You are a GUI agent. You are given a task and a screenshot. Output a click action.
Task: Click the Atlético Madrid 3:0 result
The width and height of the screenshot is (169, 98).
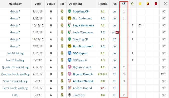pyautogui.click(x=103, y=81)
